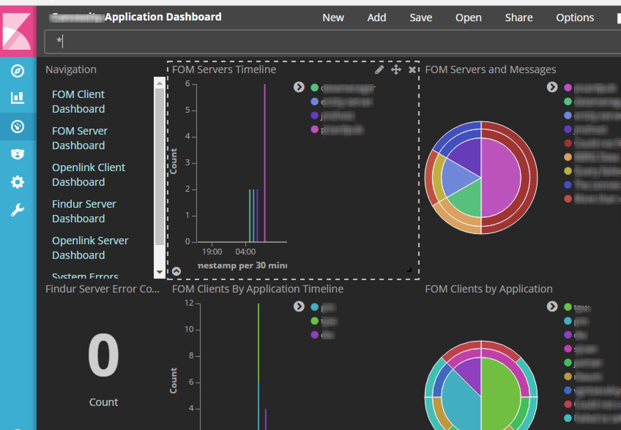Click the Kibana logo
This screenshot has width=621, height=430.
click(17, 31)
